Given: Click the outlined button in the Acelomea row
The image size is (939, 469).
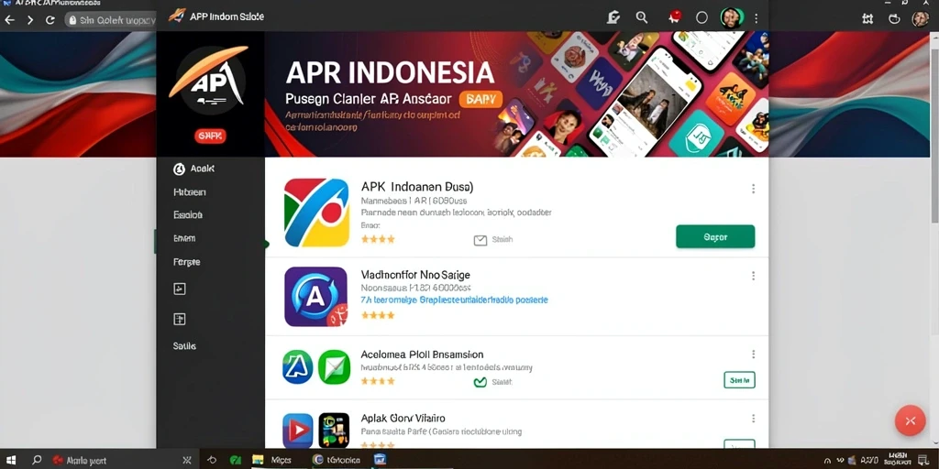Looking at the screenshot, I should tap(739, 380).
